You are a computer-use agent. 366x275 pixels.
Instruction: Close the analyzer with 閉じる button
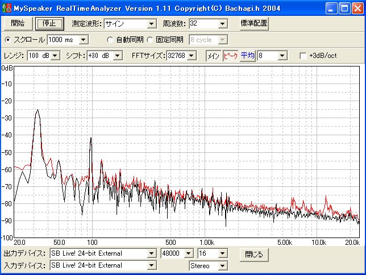[254, 254]
